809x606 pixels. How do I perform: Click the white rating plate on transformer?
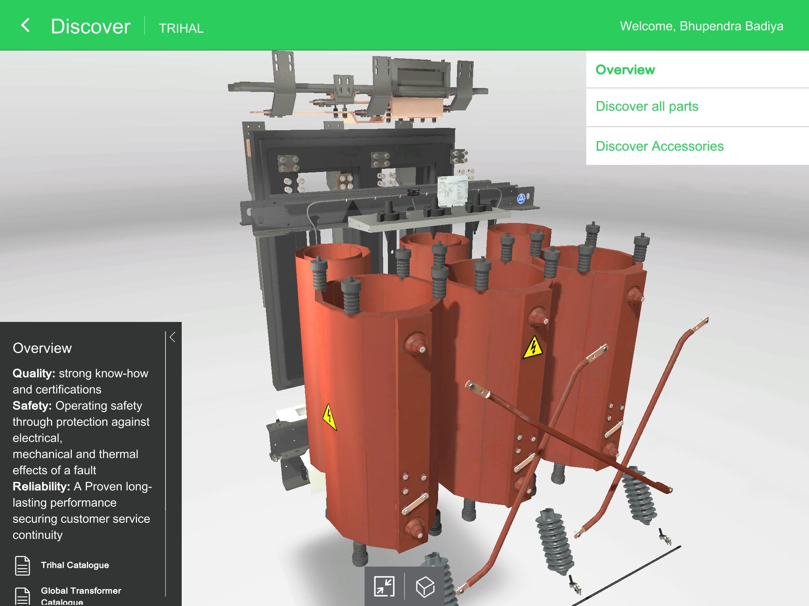pyautogui.click(x=452, y=192)
